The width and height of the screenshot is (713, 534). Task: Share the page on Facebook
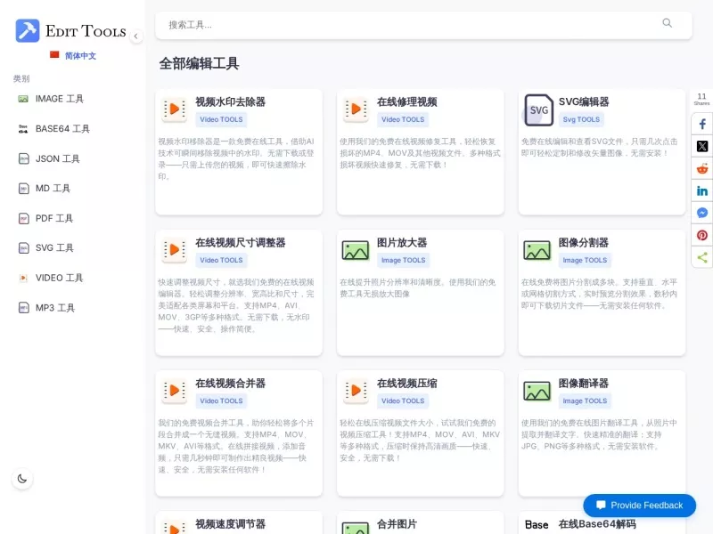pyautogui.click(x=702, y=124)
